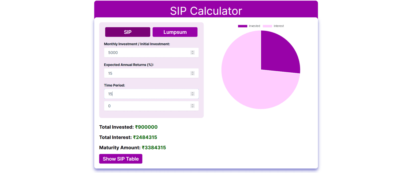Screen dimensions: 410x173
Task: Click the stepper arrows in Monthly Investment field
Action: (192, 52)
